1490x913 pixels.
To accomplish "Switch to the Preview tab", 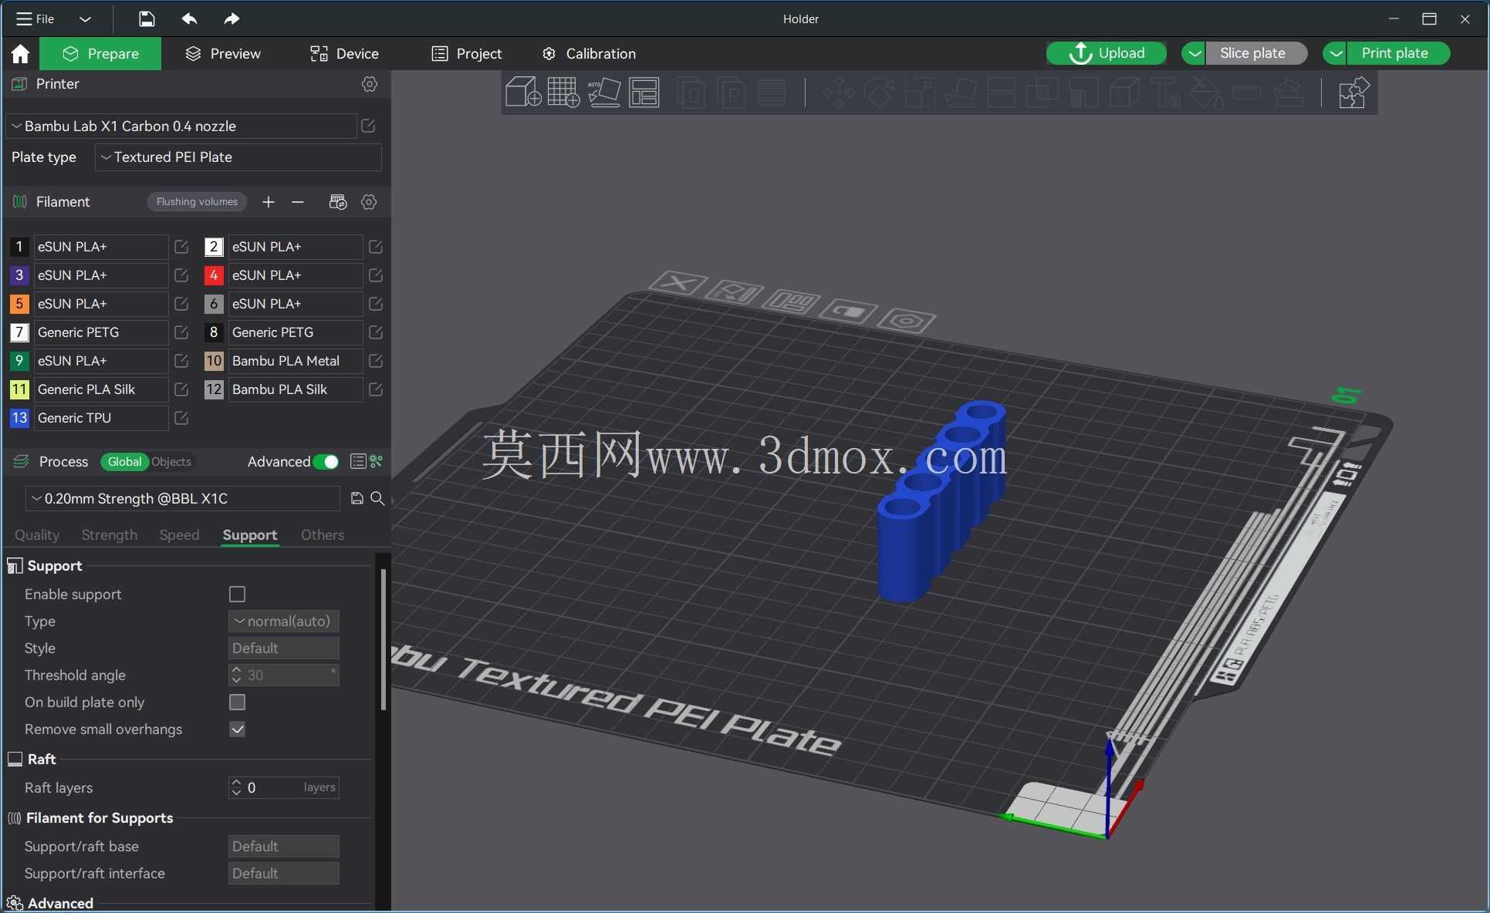I will pyautogui.click(x=223, y=53).
